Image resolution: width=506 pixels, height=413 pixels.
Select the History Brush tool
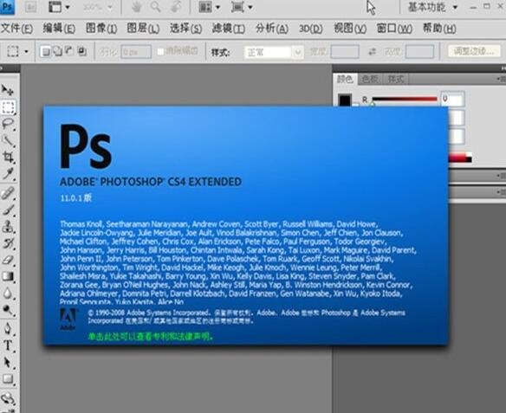pos(8,243)
